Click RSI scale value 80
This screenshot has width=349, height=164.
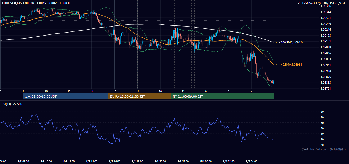click(x=322, y=112)
